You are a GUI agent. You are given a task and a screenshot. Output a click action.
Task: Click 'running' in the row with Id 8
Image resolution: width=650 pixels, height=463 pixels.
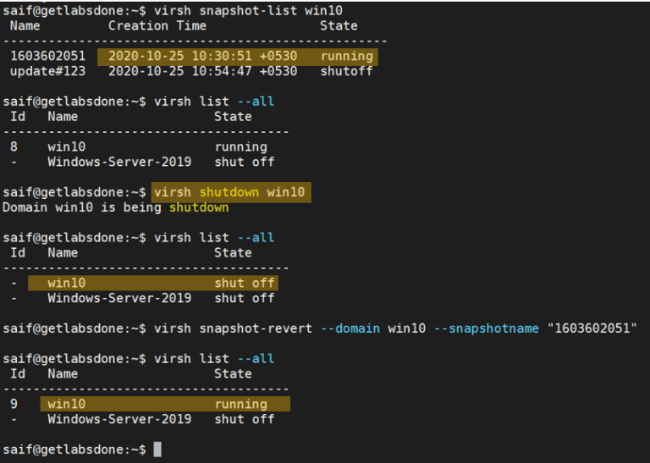(x=241, y=146)
